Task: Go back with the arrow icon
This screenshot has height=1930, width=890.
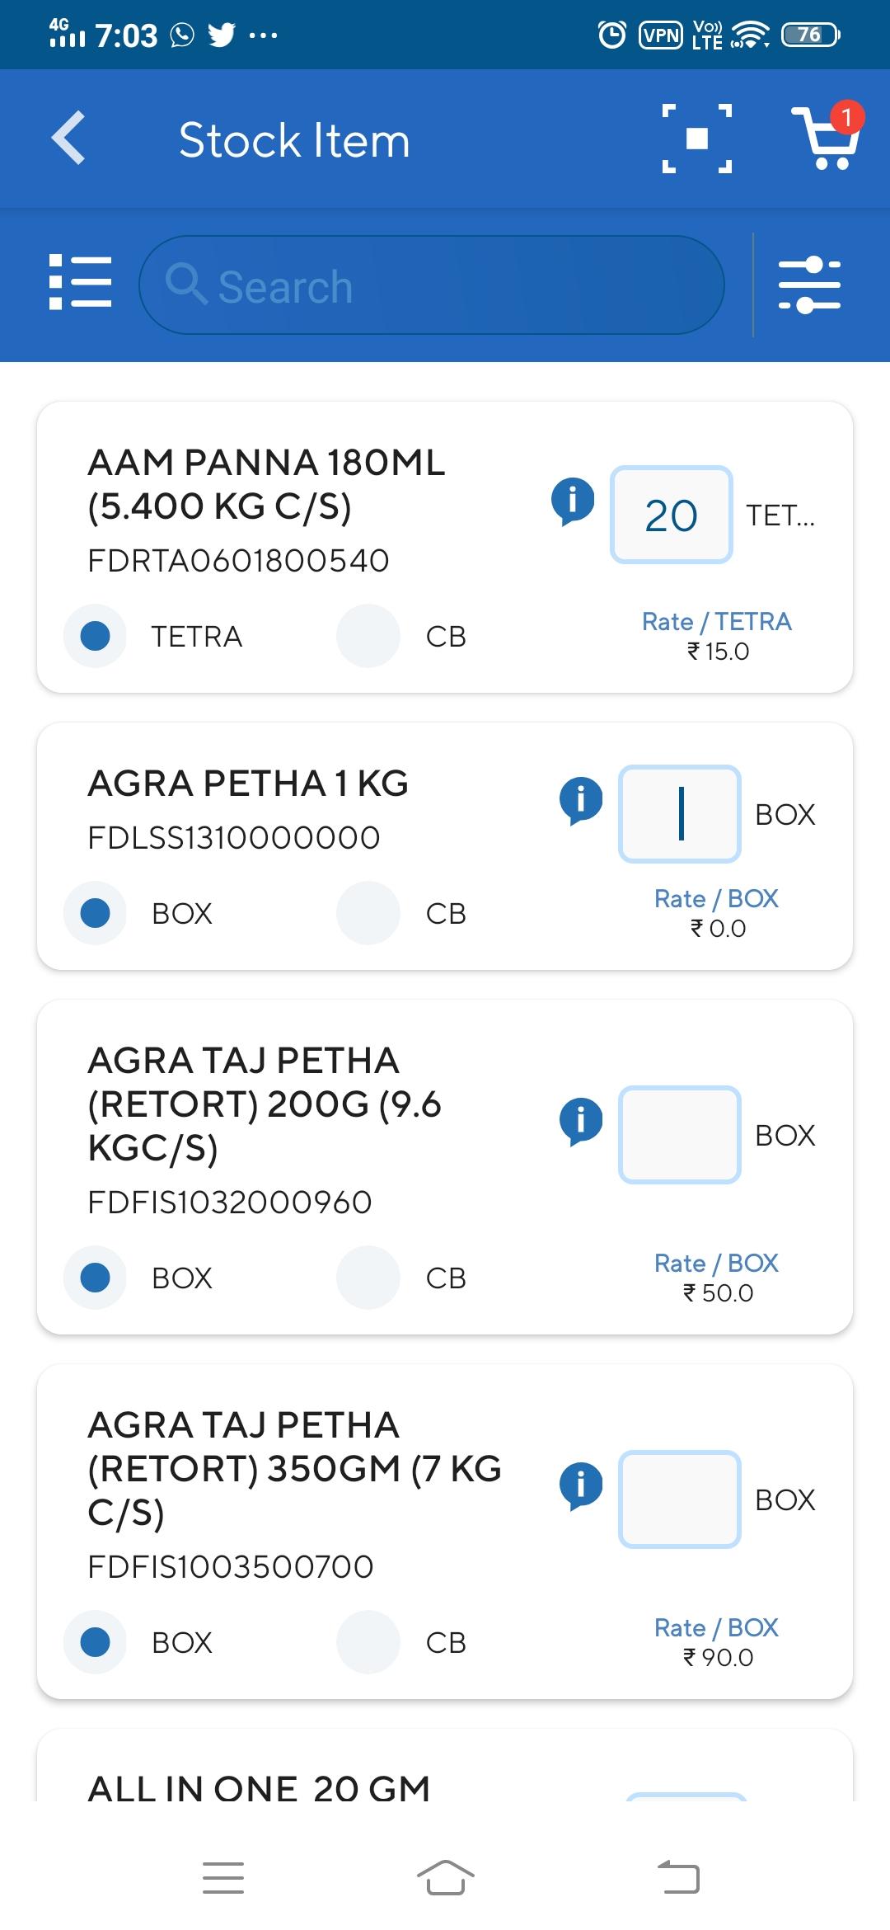Action: click(x=69, y=138)
